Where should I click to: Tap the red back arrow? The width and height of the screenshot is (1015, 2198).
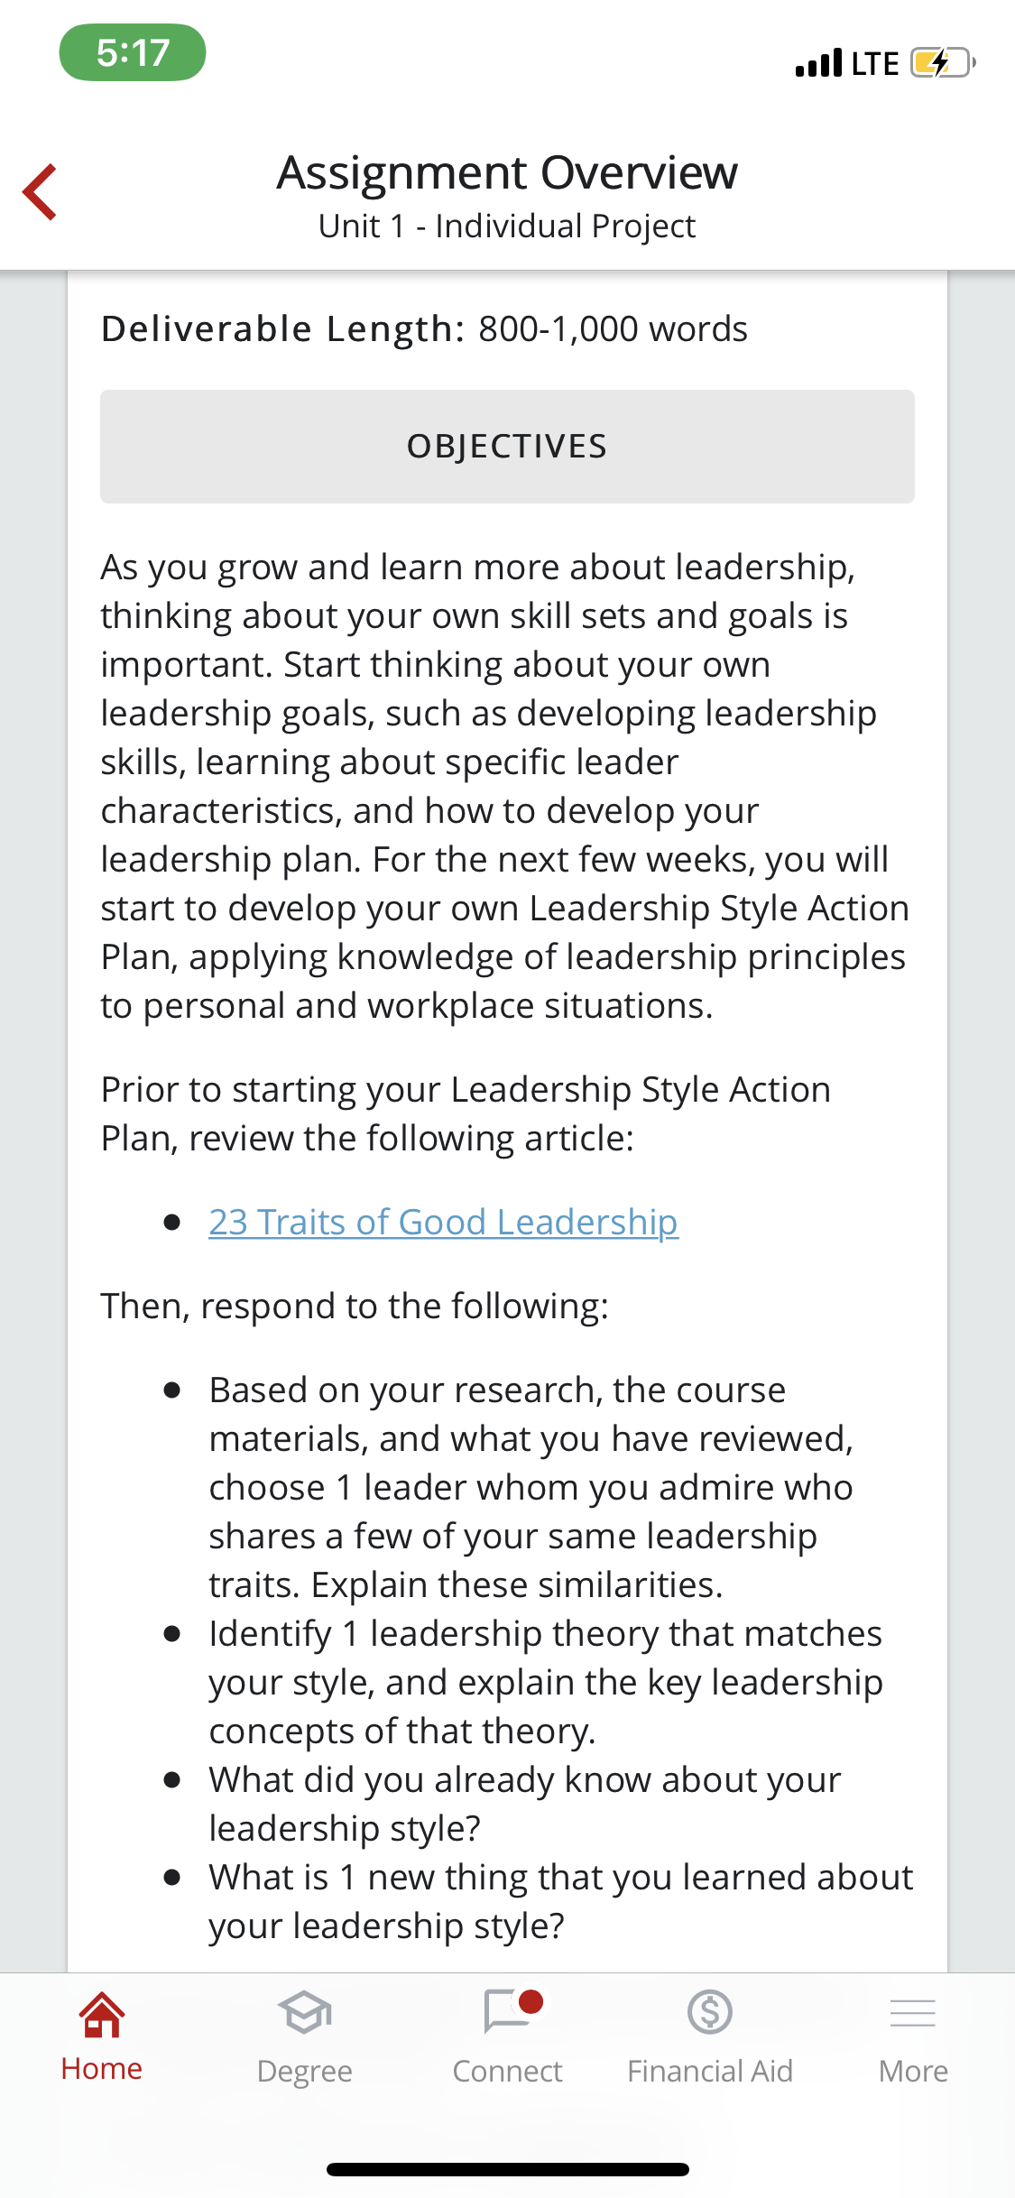(x=40, y=191)
